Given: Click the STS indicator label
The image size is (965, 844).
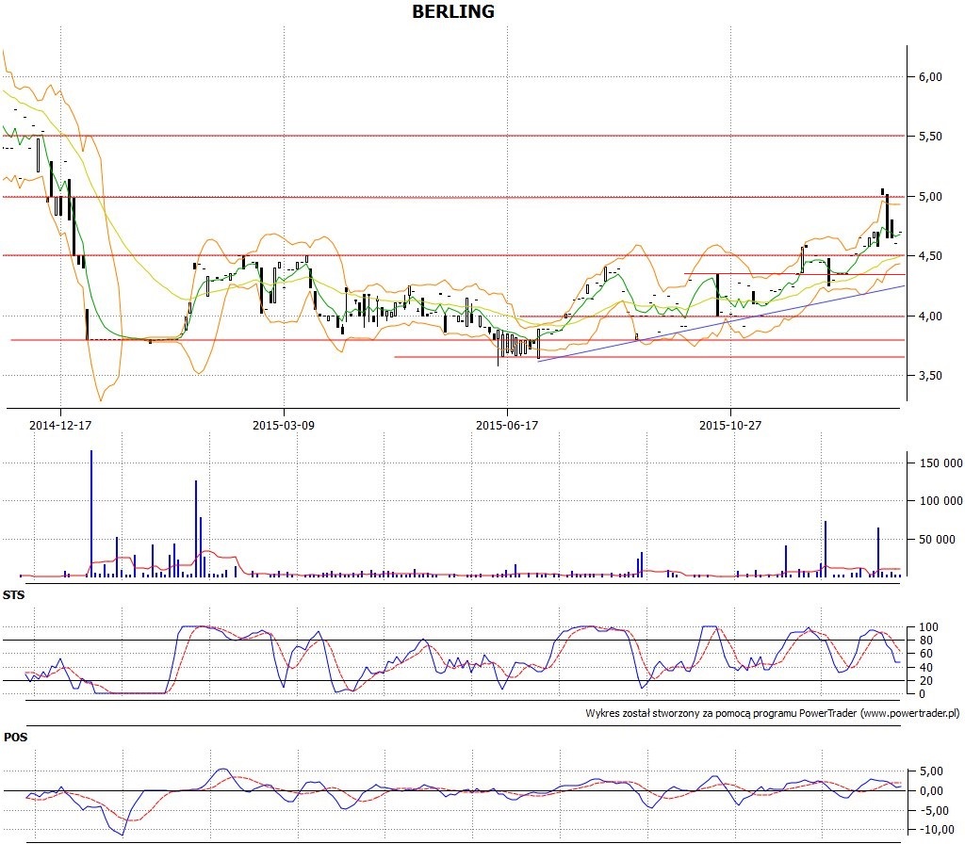Looking at the screenshot, I should (13, 595).
